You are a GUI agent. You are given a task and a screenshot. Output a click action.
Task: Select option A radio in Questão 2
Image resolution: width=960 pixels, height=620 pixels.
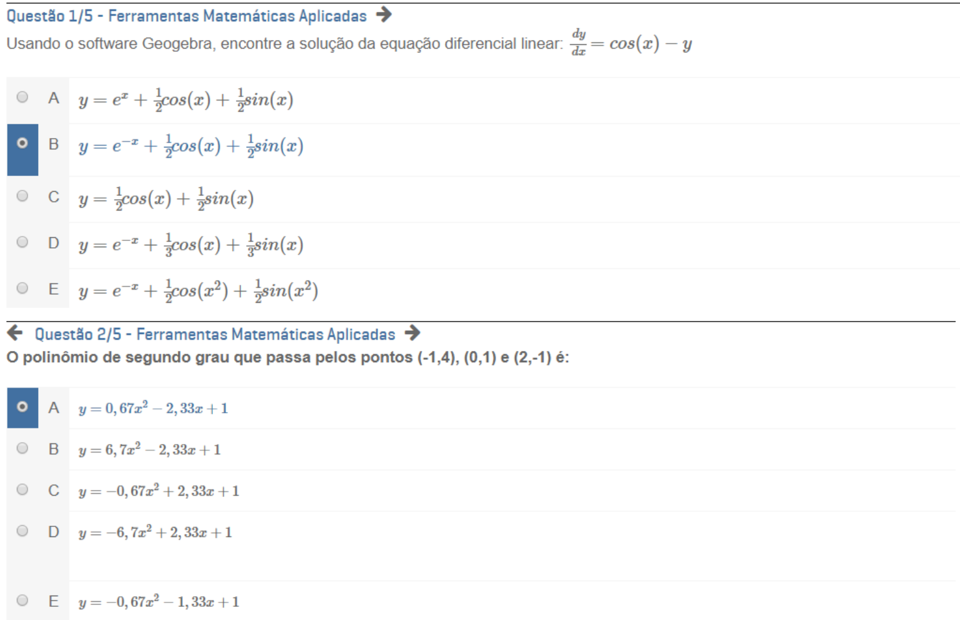pos(22,406)
